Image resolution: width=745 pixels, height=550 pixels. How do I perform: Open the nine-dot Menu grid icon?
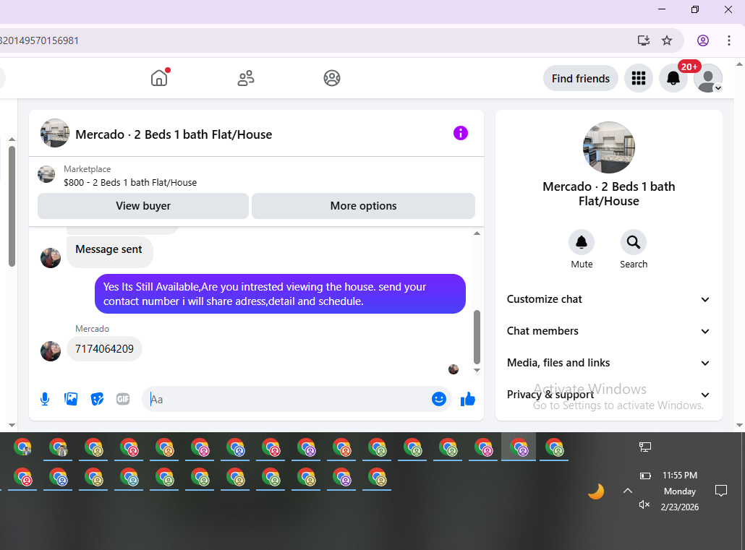tap(639, 78)
